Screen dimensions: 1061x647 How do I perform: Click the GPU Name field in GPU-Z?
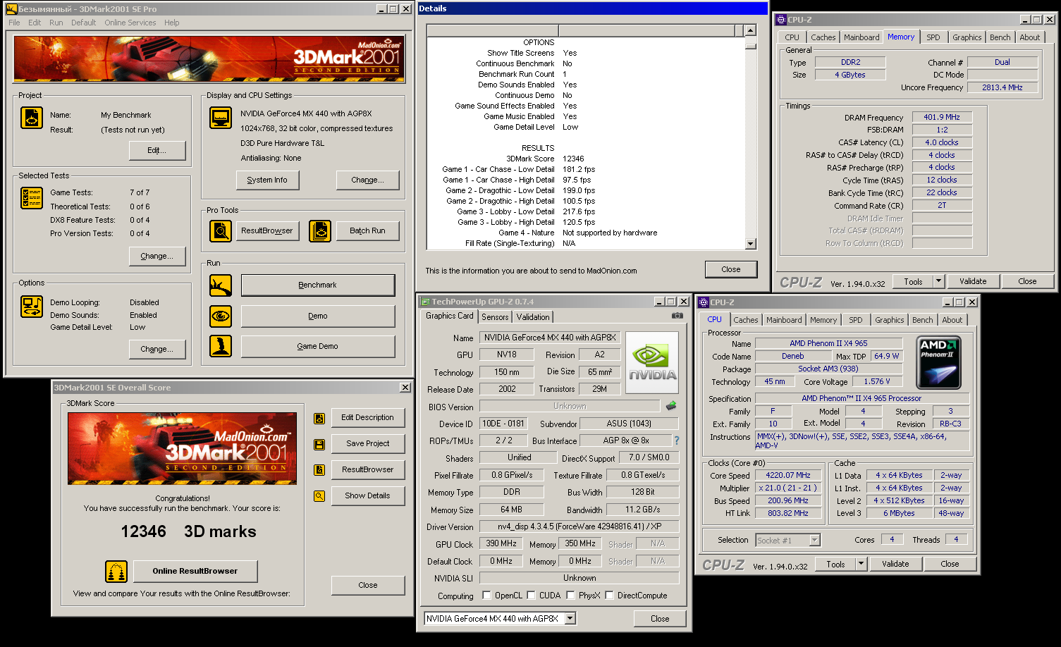(x=549, y=338)
